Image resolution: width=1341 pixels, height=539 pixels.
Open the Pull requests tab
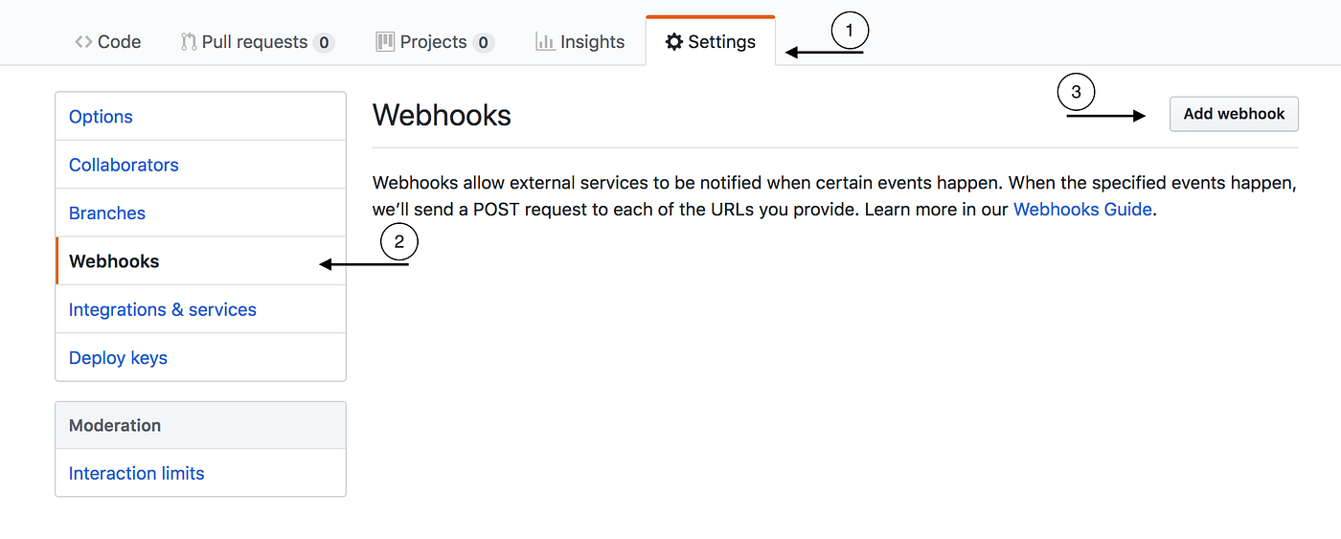(x=255, y=42)
